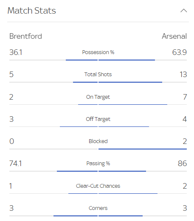Image resolution: width=194 pixels, height=221 pixels.
Task: Click Brentford's passing value 74.1
Action: (x=15, y=164)
